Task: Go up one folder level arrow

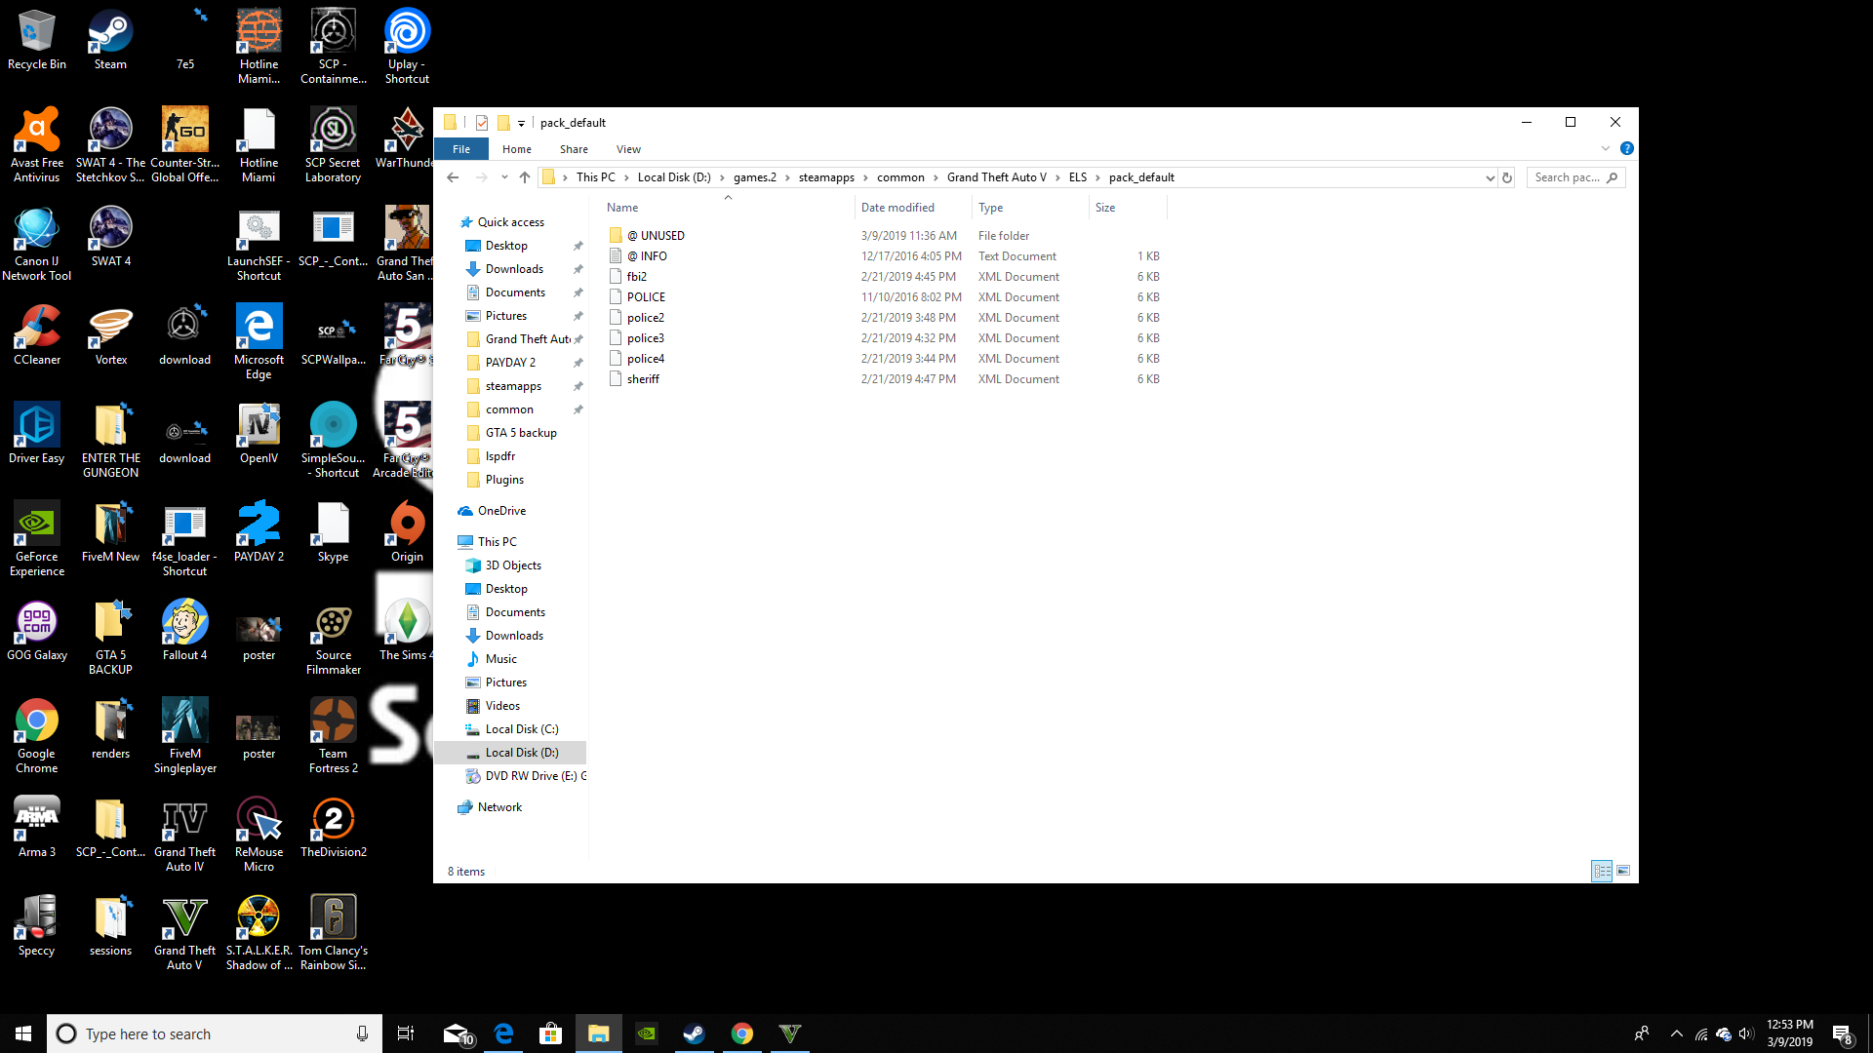Action: [525, 177]
